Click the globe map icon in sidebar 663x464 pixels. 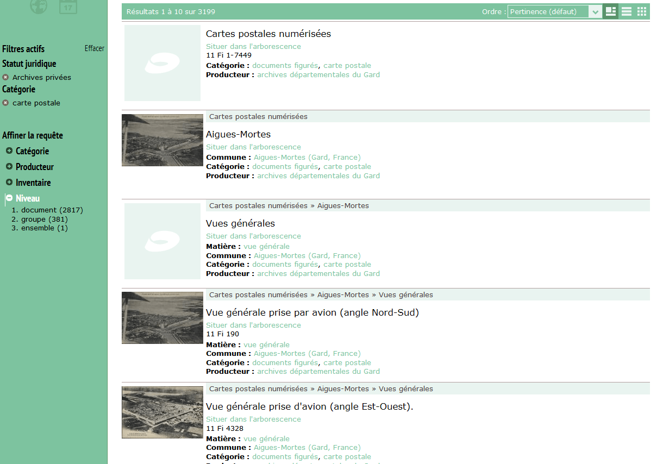pyautogui.click(x=39, y=6)
